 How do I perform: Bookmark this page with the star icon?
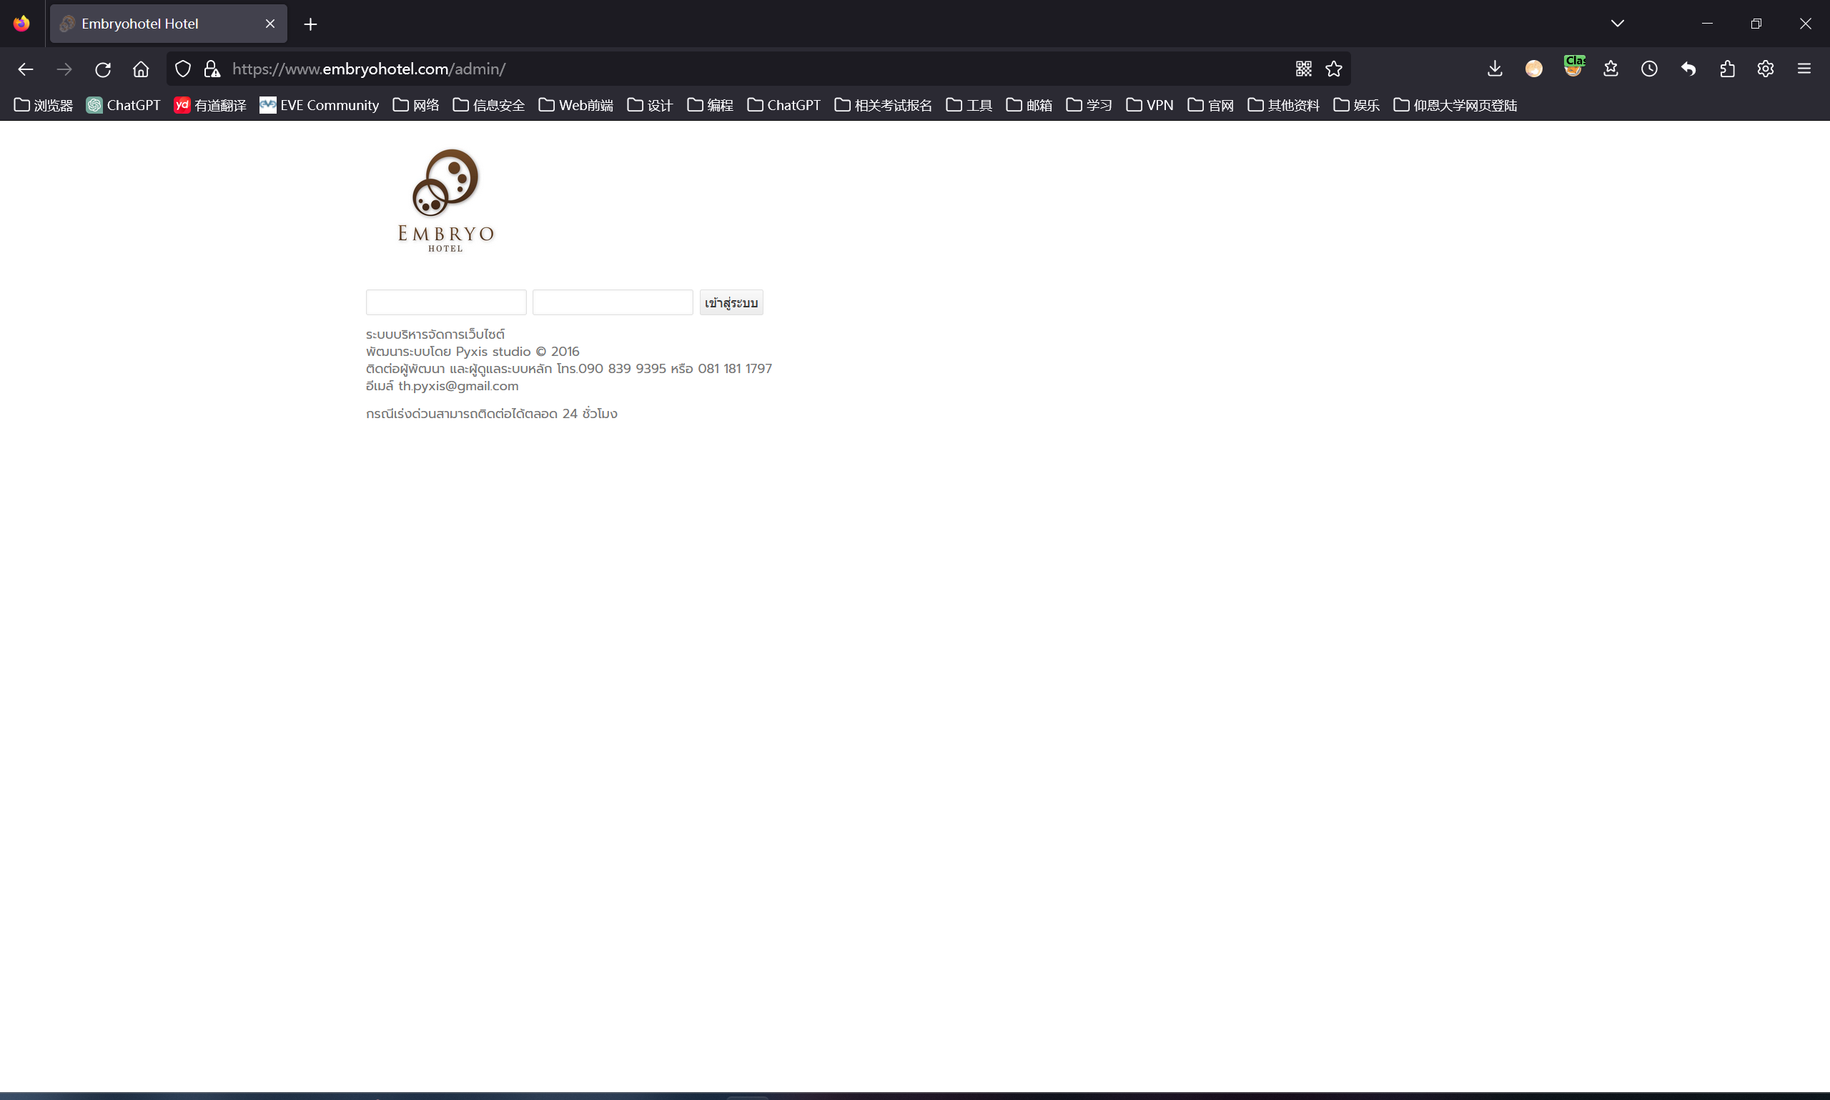[1333, 69]
